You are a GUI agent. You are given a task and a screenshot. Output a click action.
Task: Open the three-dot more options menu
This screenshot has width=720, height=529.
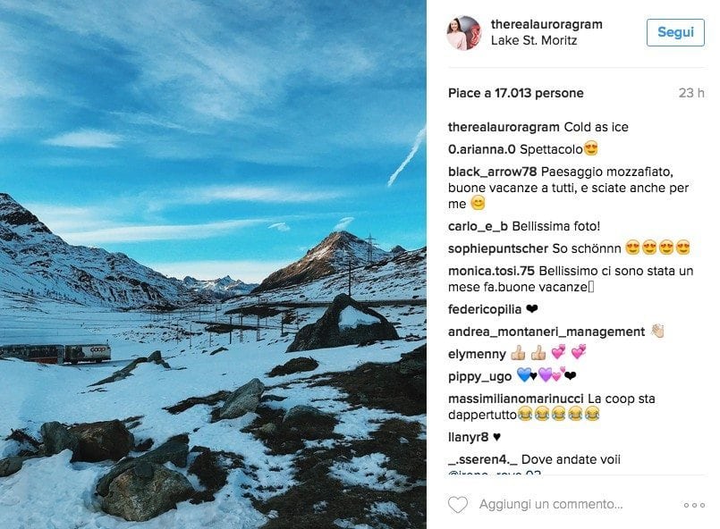[x=694, y=505]
